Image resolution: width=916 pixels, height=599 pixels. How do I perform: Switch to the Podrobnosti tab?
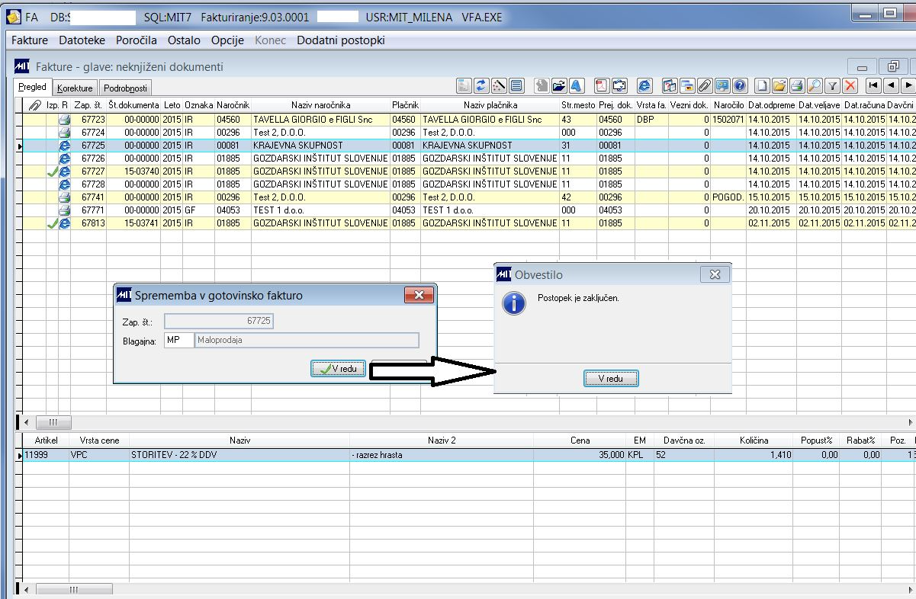pyautogui.click(x=126, y=88)
